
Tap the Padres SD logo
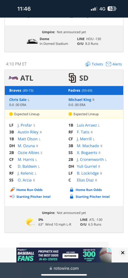tap(72, 78)
